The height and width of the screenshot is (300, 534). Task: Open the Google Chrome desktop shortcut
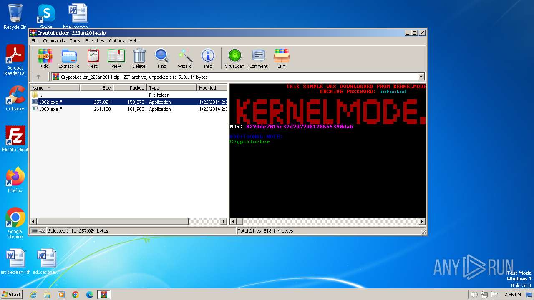coord(15,224)
